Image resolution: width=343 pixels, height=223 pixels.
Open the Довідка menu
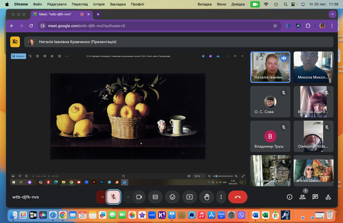click(238, 4)
